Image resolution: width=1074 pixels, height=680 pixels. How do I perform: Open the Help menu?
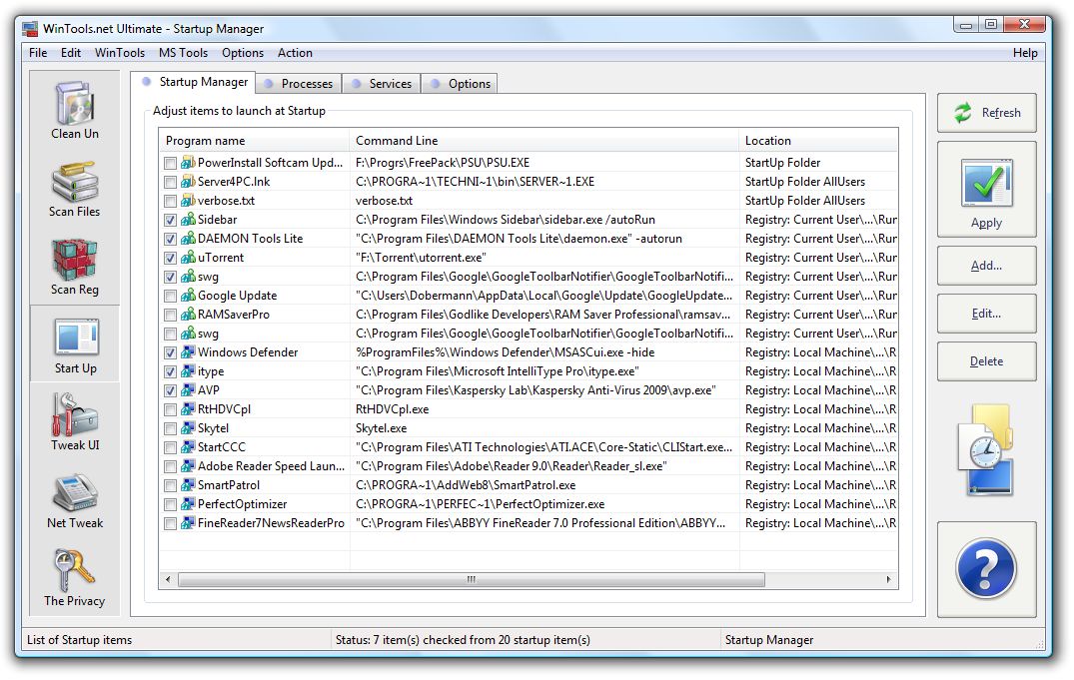pos(1025,53)
